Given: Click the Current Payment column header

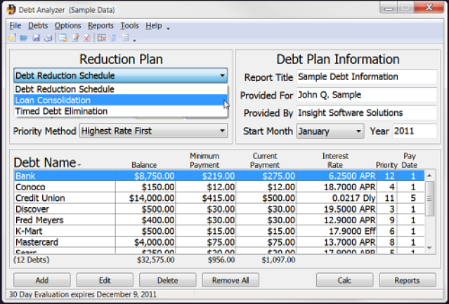Looking at the screenshot, I should (x=265, y=161).
